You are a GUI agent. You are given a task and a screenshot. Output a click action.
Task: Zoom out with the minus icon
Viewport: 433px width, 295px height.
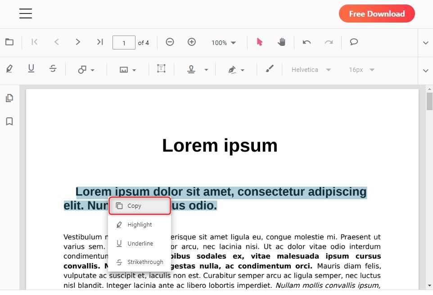point(170,42)
